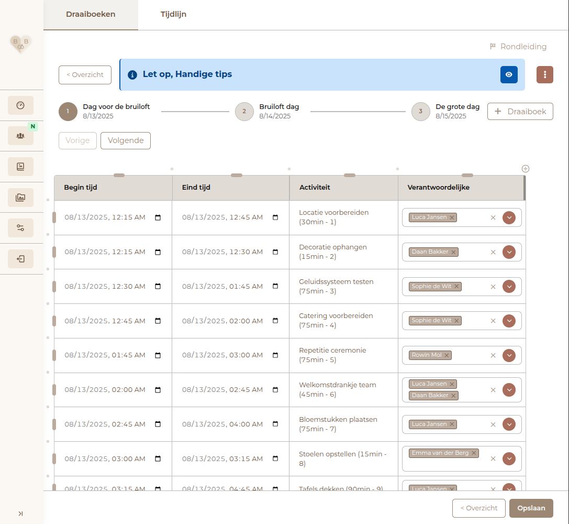Viewport: 569px width, 524px height.
Task: Open calendar picker for Locatie voorbereiden begin time
Action: pos(158,217)
